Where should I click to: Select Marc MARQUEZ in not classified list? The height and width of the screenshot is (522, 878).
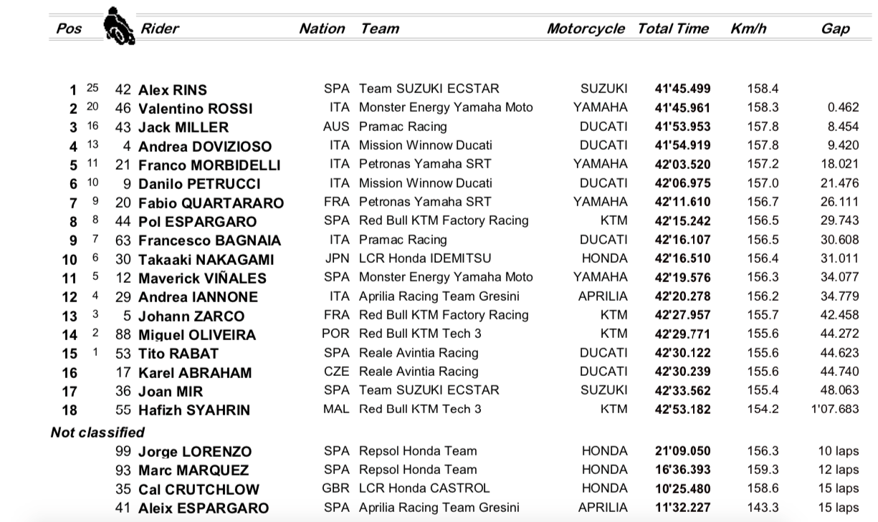pos(194,470)
